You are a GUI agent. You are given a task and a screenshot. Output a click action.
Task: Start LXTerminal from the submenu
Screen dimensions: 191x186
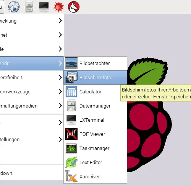[95, 120]
